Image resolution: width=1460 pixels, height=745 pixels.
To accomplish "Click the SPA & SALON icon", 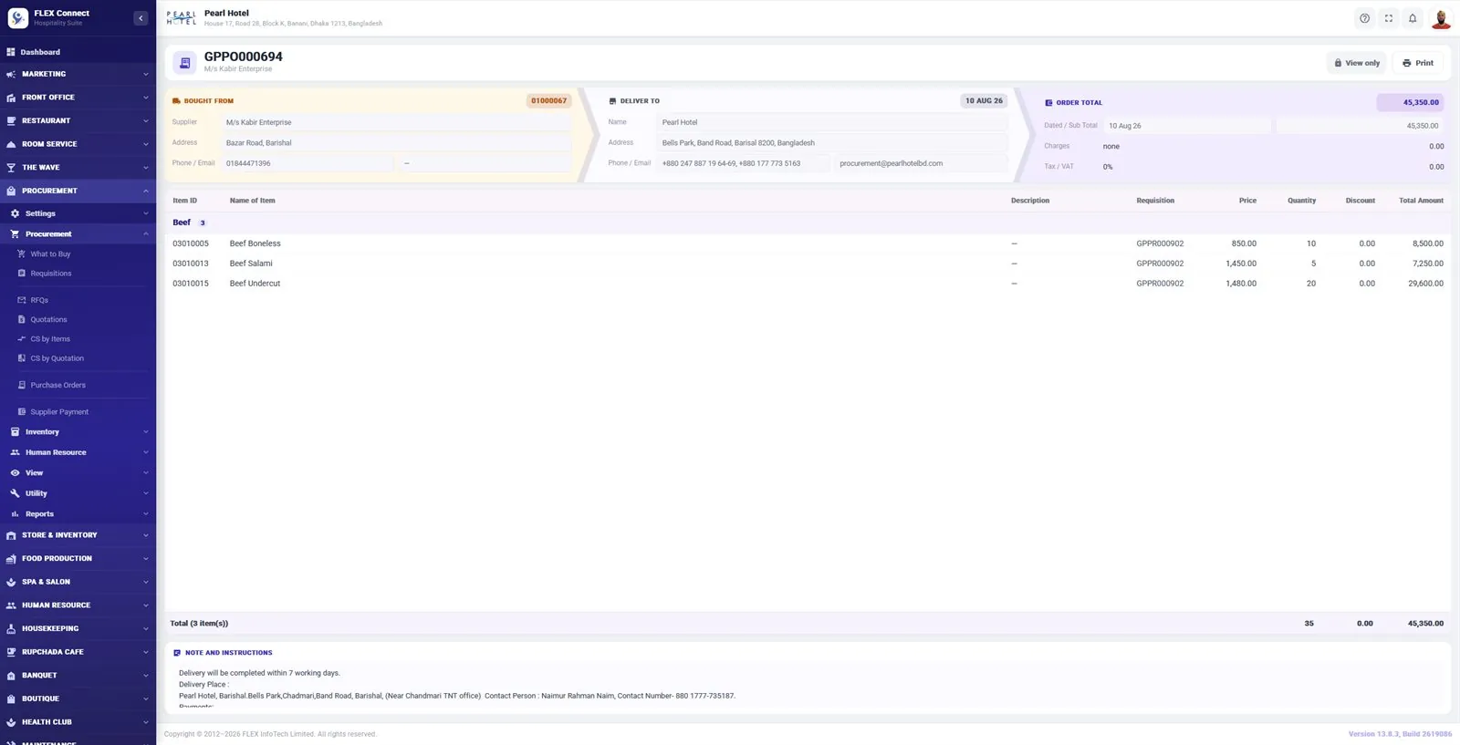I will coord(11,582).
